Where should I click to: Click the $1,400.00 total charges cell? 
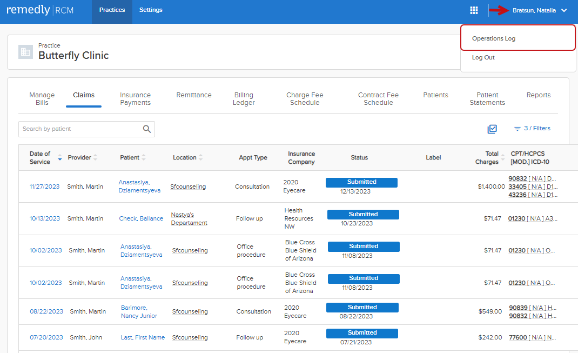click(491, 187)
